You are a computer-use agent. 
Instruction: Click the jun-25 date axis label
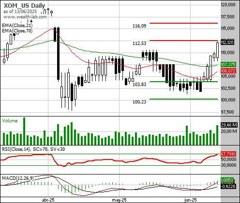click(191, 200)
